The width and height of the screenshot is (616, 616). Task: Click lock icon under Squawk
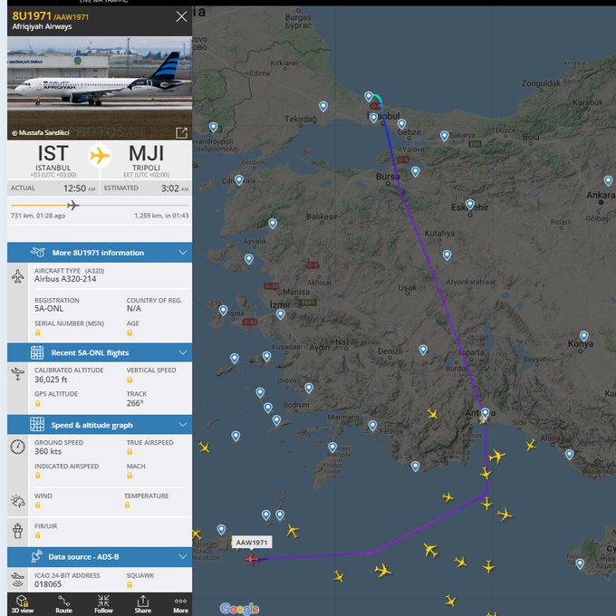click(x=130, y=584)
